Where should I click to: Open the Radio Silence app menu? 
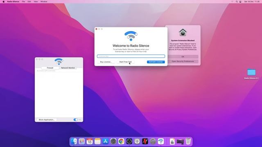[13, 2]
